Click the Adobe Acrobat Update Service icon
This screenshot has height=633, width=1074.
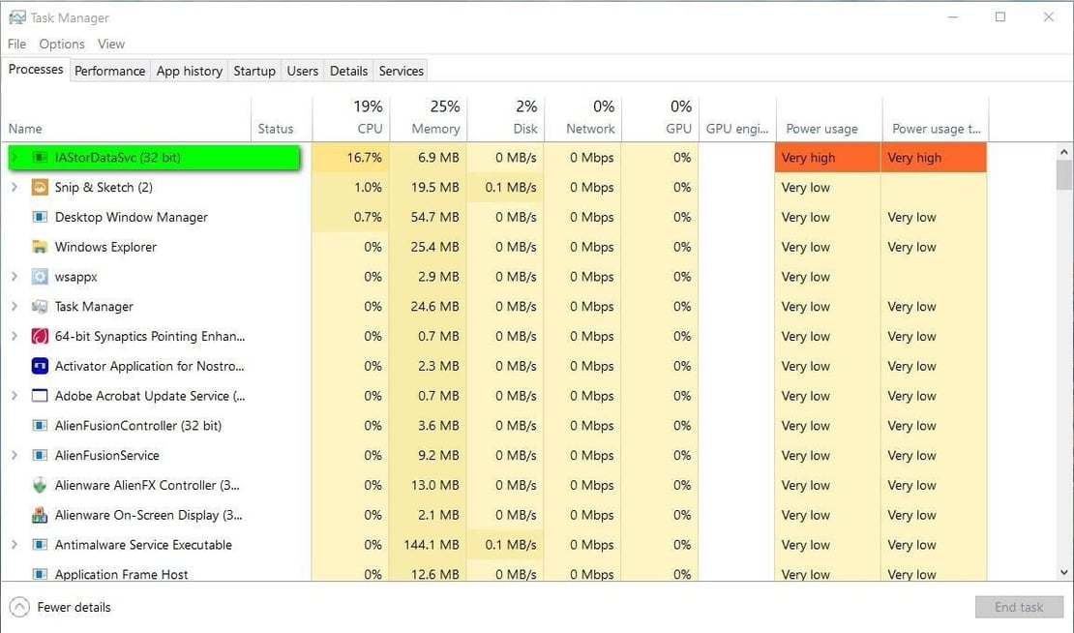(39, 396)
